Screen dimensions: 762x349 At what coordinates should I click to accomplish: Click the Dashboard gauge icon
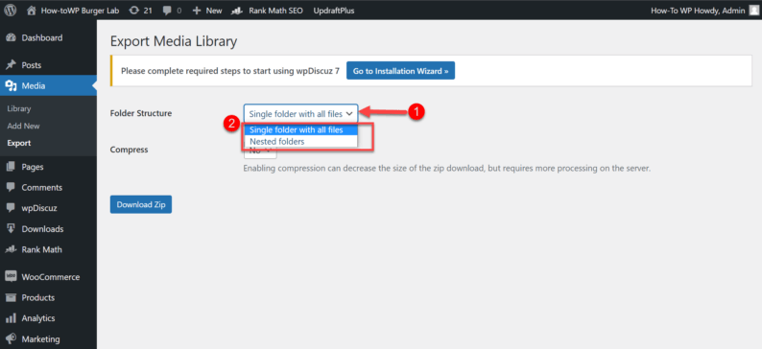point(11,37)
